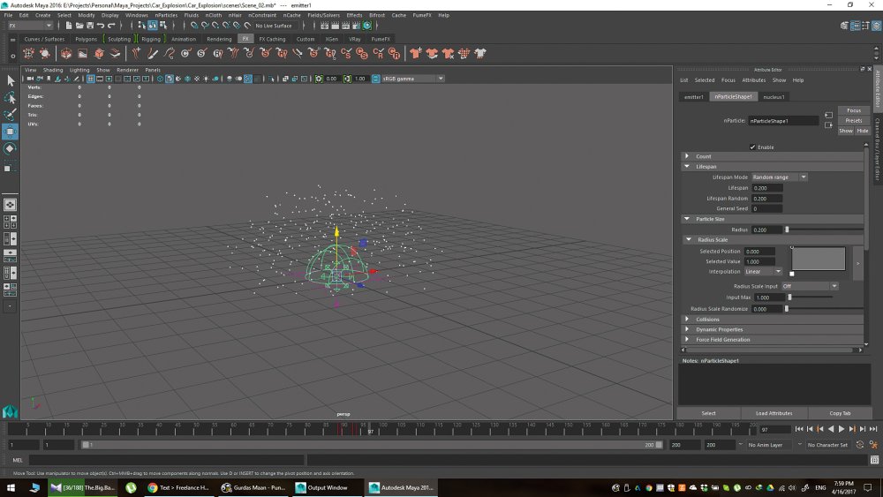
Task: Open the Interpolation Linear dropdown
Action: (763, 271)
